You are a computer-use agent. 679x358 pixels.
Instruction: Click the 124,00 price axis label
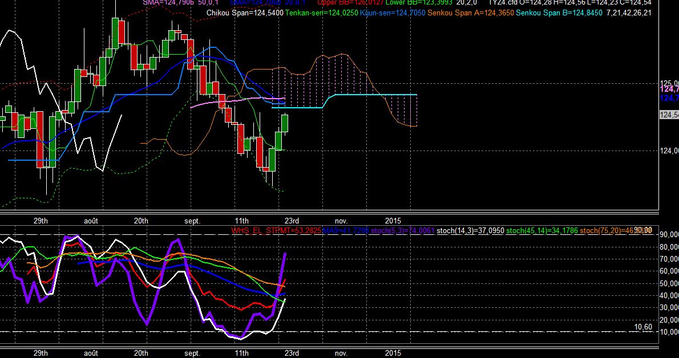(x=669, y=150)
